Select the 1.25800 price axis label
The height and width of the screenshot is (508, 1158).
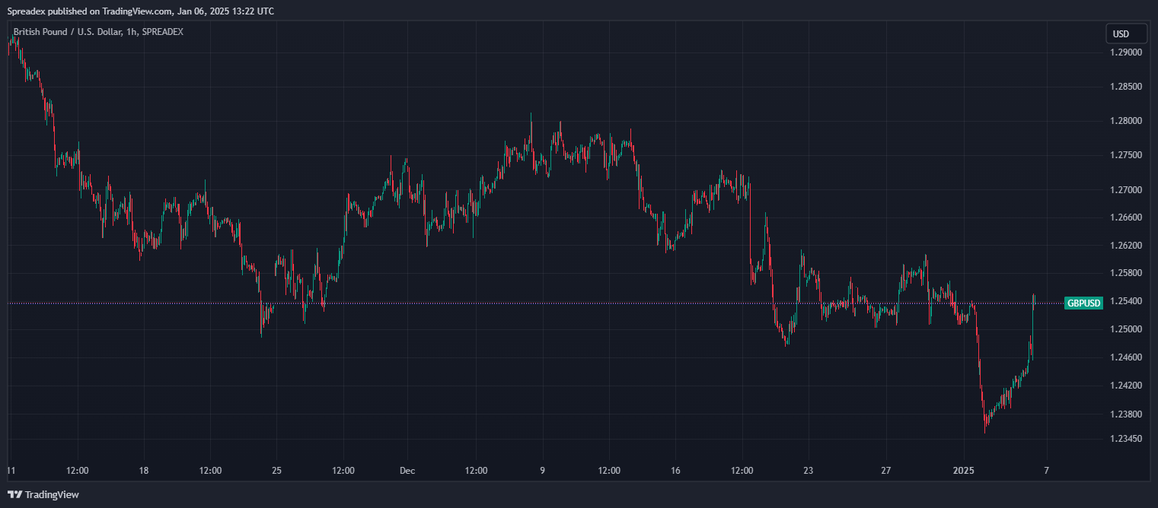tap(1126, 272)
